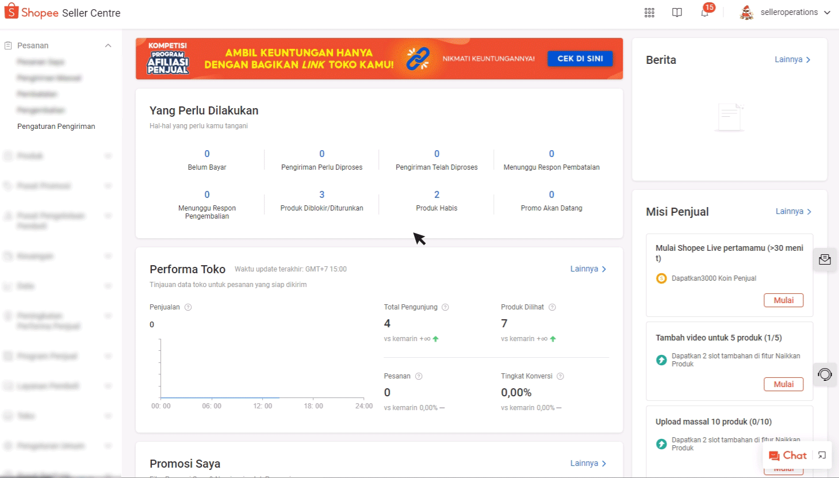Expand the chat window popout icon
839x478 pixels.
coord(822,455)
